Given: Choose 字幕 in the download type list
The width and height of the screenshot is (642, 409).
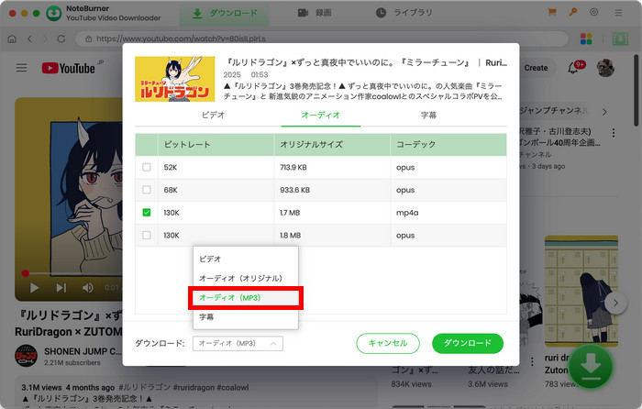Looking at the screenshot, I should point(245,317).
